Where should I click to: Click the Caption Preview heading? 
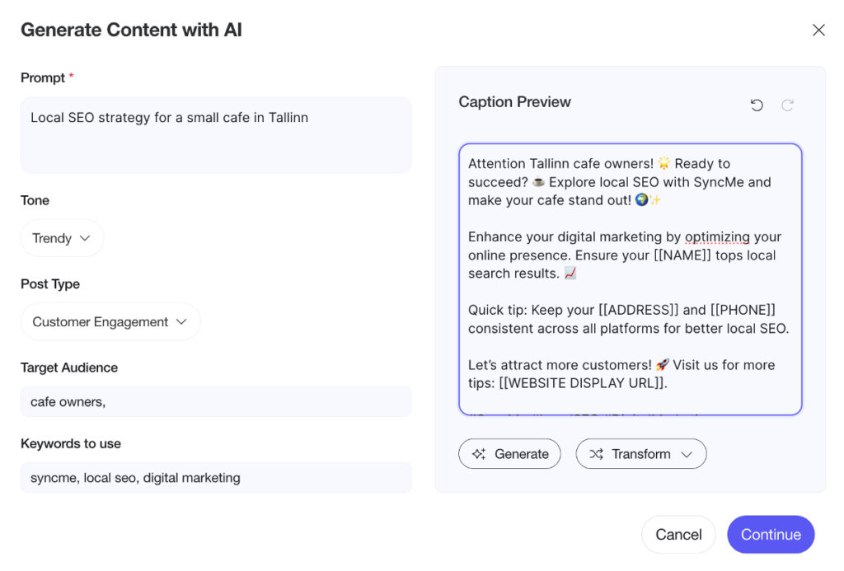click(514, 102)
